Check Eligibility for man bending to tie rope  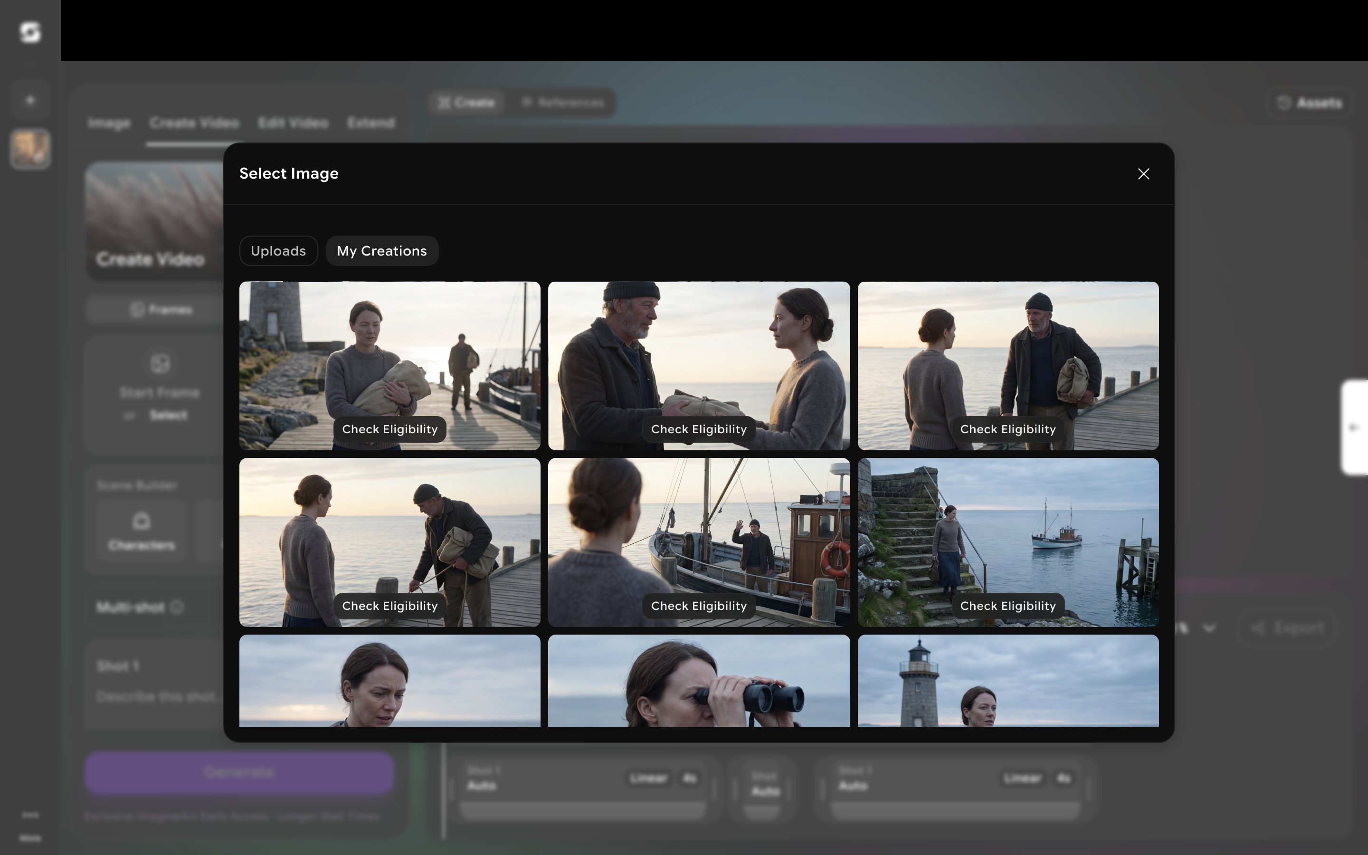(389, 606)
